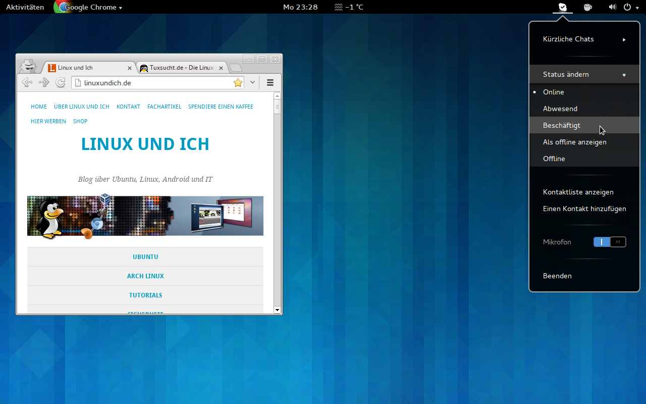This screenshot has height=404, width=646.
Task: Open a new Chrome tab
Action: pyautogui.click(x=236, y=68)
